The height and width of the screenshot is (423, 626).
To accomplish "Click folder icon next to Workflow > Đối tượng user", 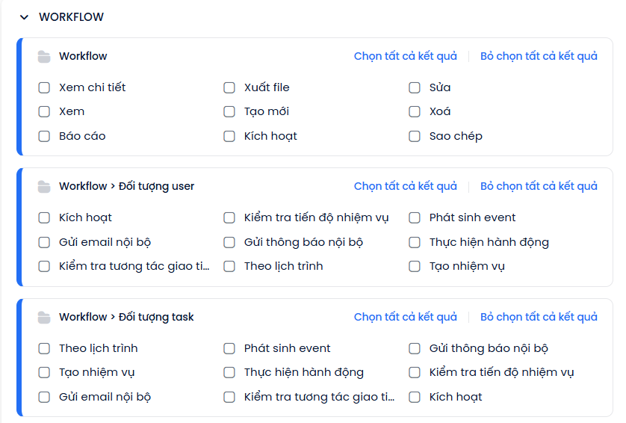I will coord(44,187).
